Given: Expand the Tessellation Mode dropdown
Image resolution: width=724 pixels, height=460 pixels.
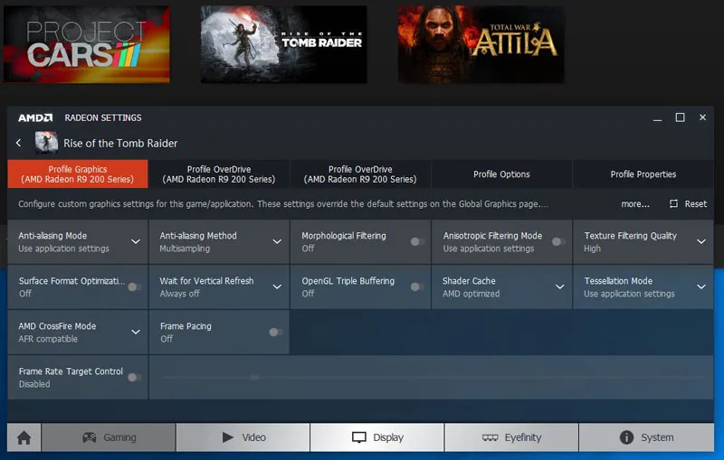Looking at the screenshot, I should [x=701, y=286].
